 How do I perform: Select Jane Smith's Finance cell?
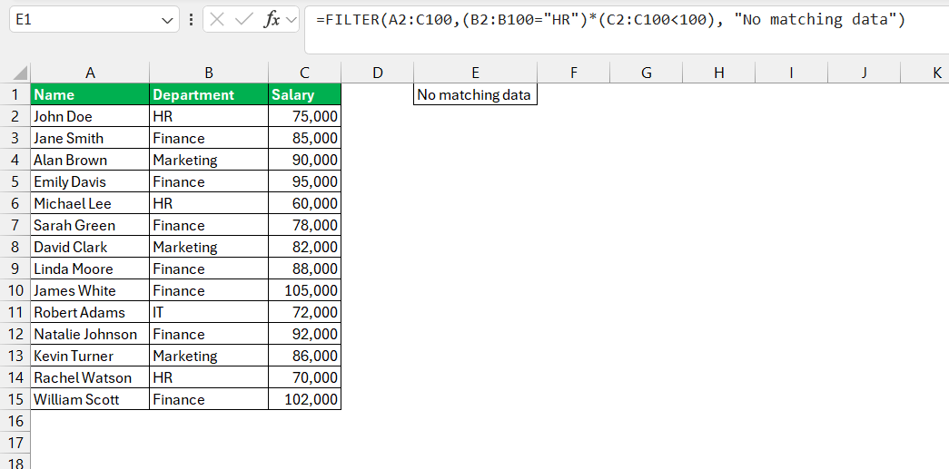(209, 138)
